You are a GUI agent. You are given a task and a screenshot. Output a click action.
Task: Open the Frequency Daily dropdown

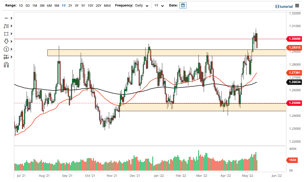tap(141, 5)
